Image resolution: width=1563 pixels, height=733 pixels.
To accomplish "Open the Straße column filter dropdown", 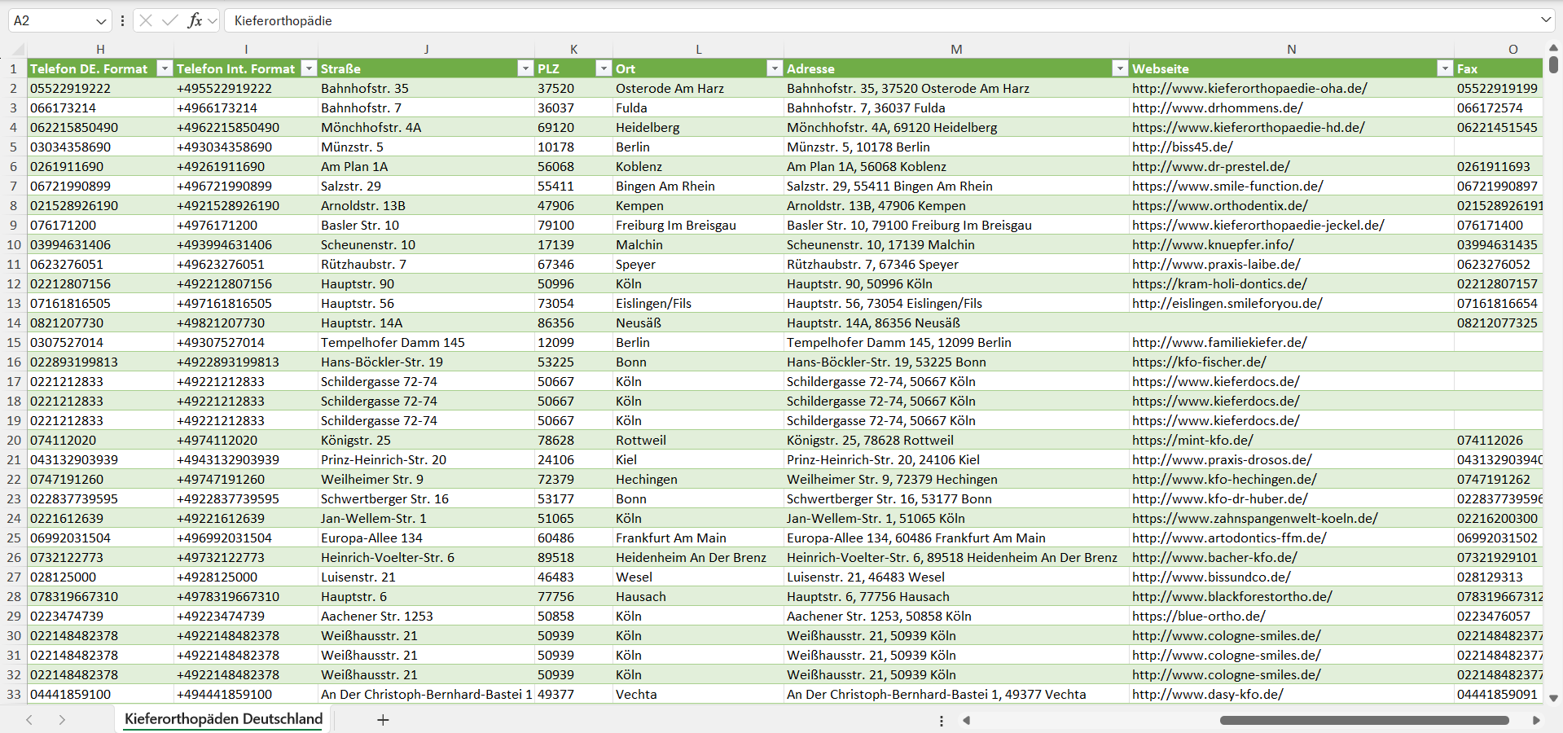I will pos(525,68).
